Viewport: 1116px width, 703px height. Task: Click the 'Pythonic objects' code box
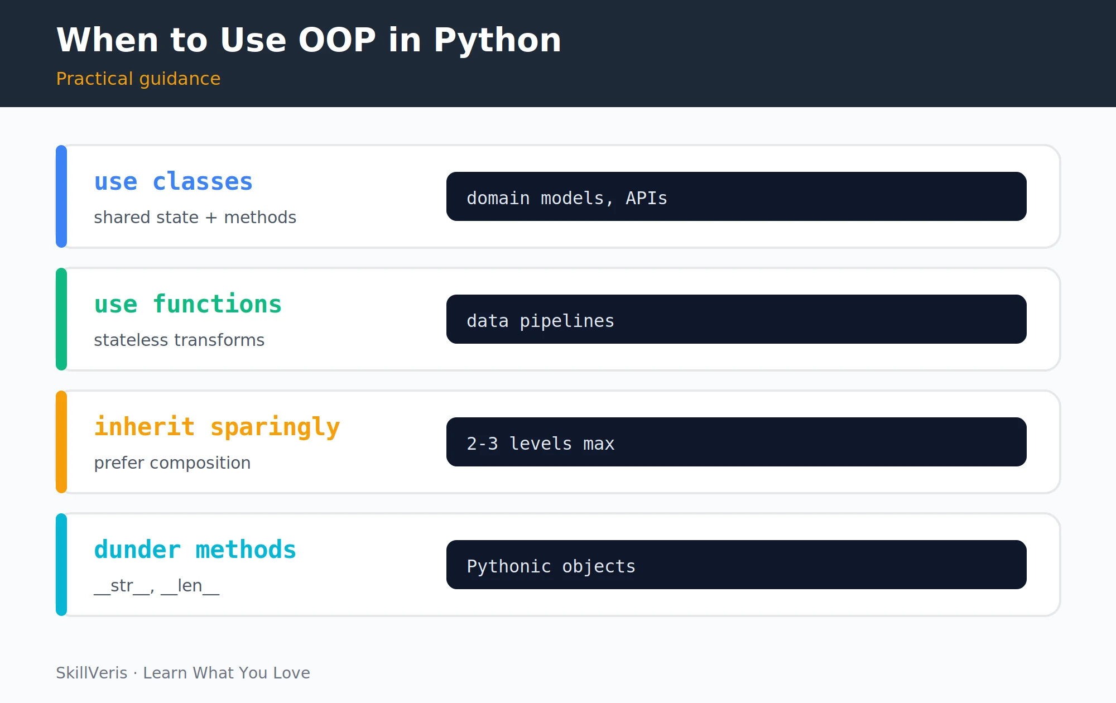tap(737, 565)
